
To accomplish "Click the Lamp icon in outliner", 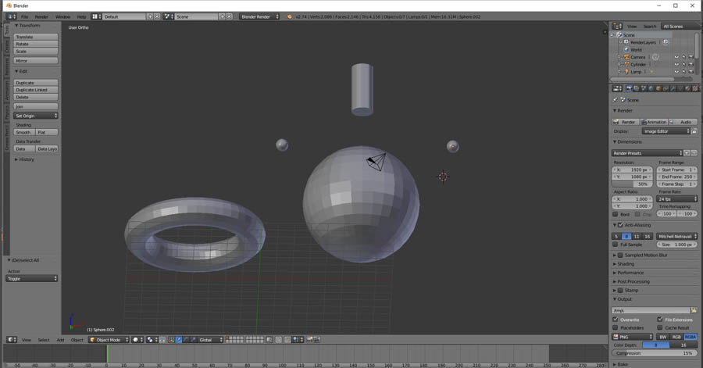I will [626, 72].
